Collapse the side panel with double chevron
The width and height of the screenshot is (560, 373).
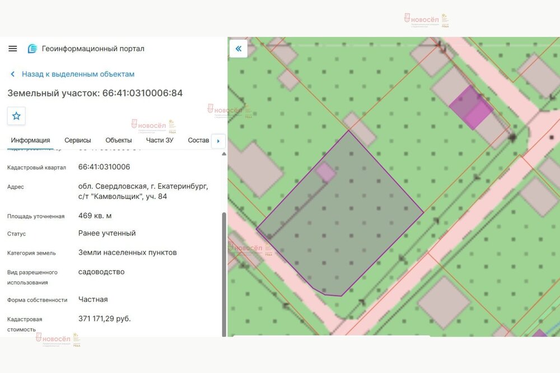click(x=238, y=49)
